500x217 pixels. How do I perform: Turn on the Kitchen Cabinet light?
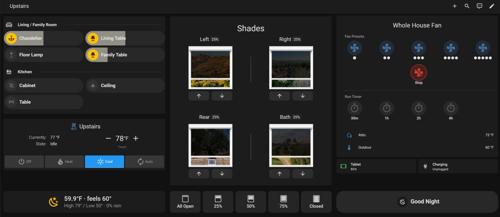[x=44, y=85]
